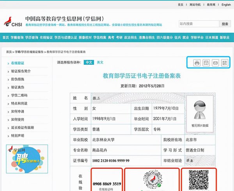Select 特点和用途 in the sidebar
234x191 pixels.
point(19,103)
